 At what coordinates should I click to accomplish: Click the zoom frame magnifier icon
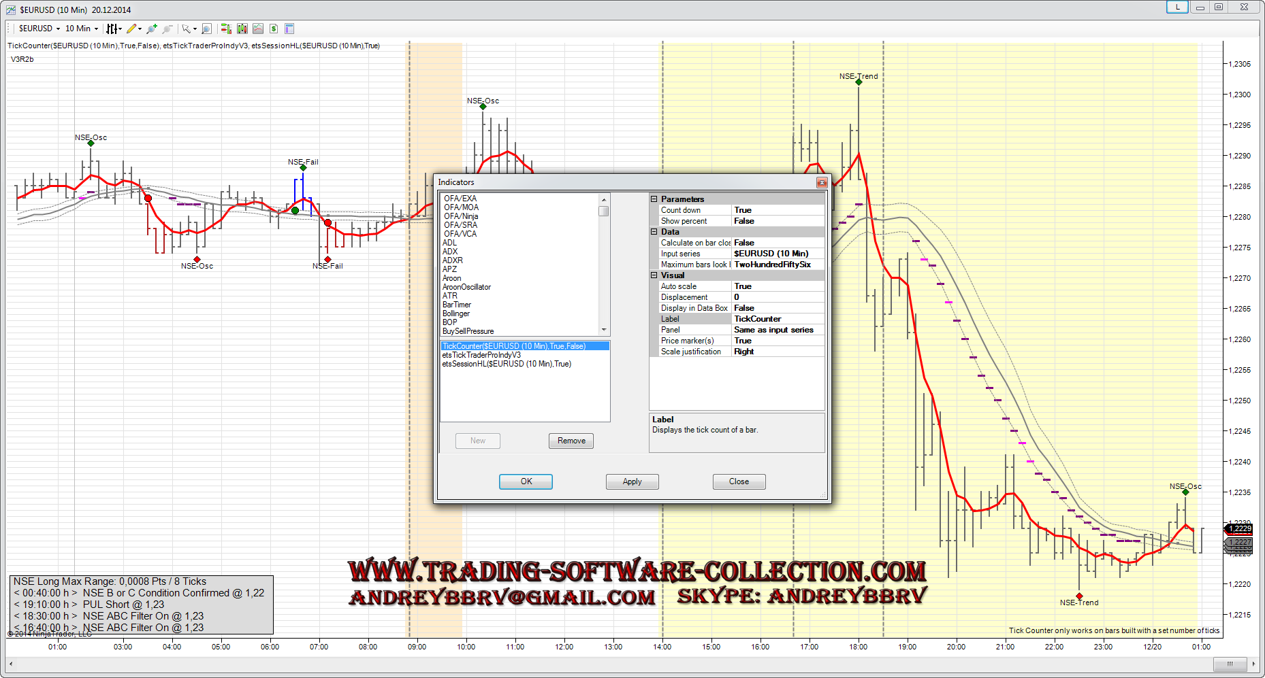click(207, 29)
